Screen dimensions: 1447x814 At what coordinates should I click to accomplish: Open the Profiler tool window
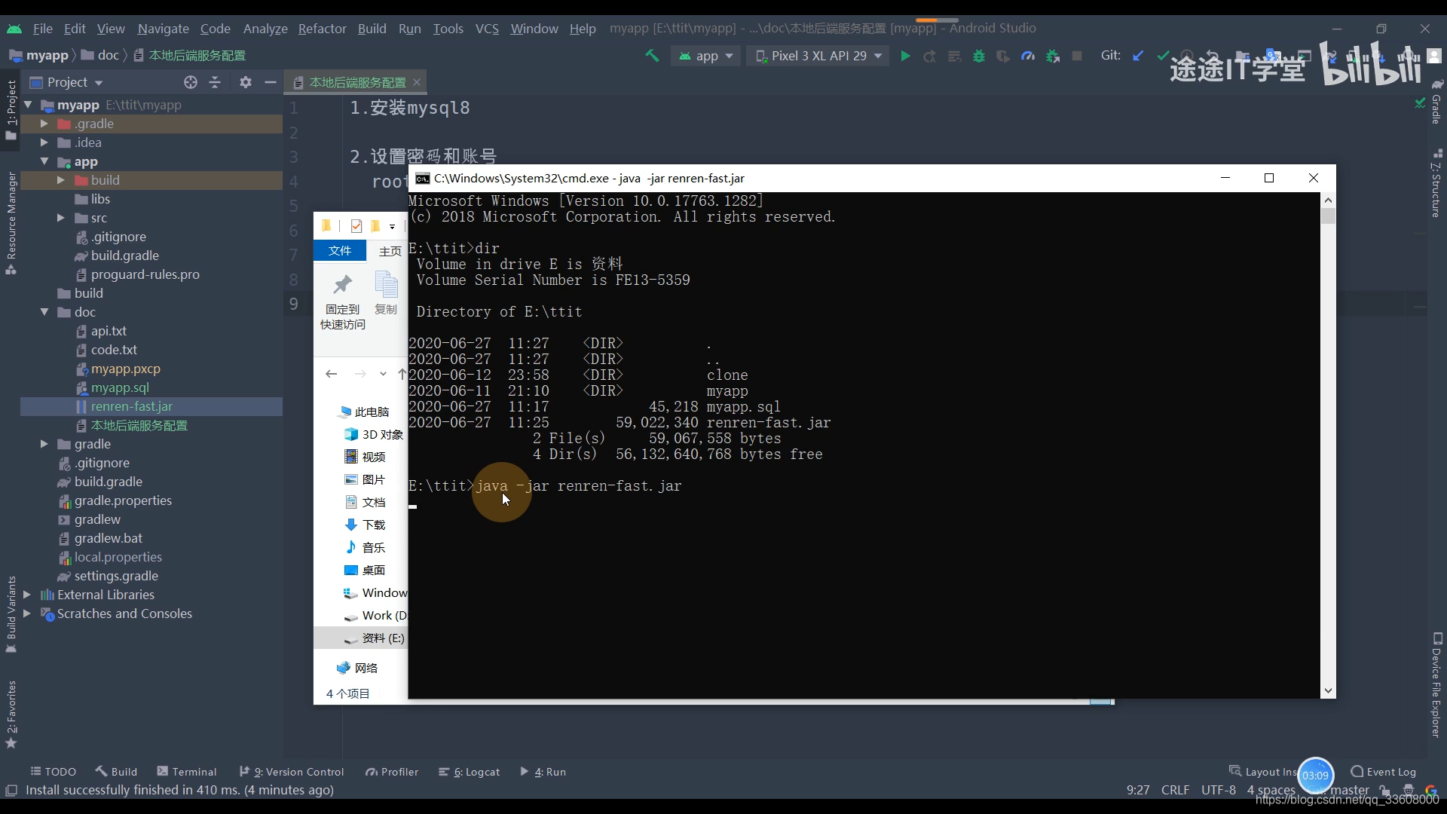[x=391, y=772]
